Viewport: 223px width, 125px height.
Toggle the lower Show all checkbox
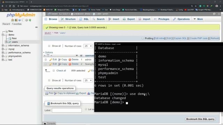click(49, 80)
